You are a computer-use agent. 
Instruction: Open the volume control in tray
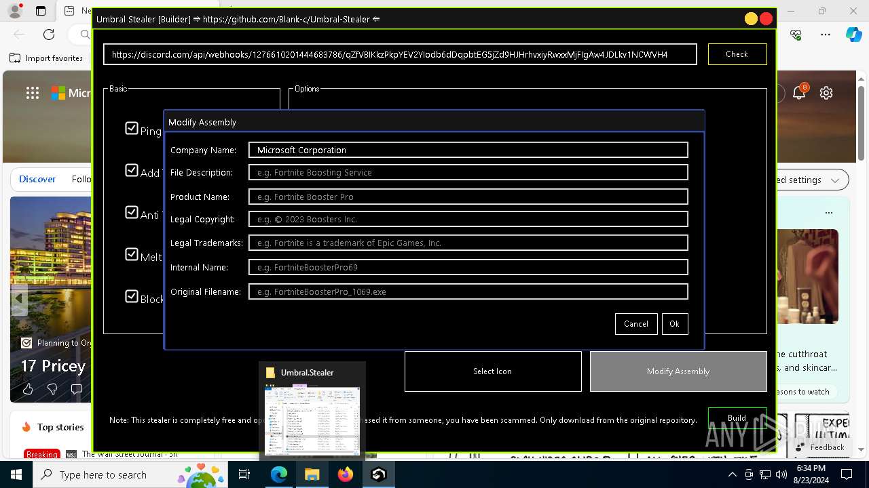(x=781, y=474)
